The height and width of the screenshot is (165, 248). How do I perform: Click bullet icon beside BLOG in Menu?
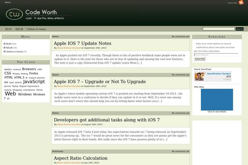5,44
